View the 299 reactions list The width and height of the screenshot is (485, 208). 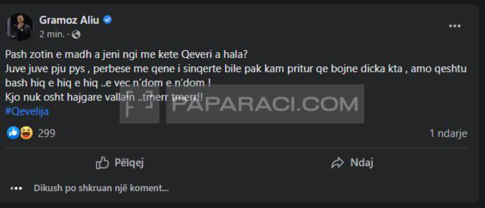point(47,133)
